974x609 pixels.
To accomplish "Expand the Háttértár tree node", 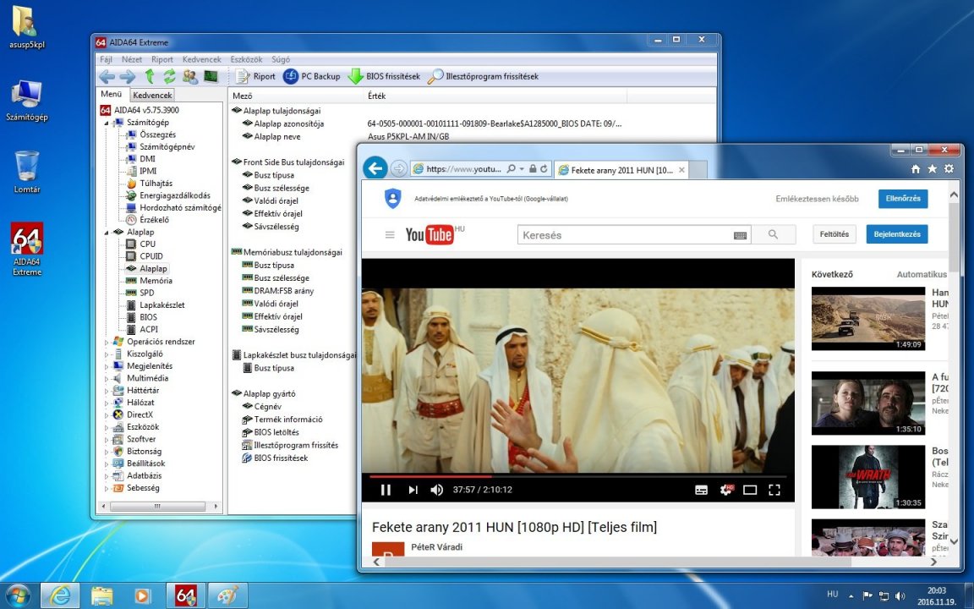I will [x=107, y=391].
